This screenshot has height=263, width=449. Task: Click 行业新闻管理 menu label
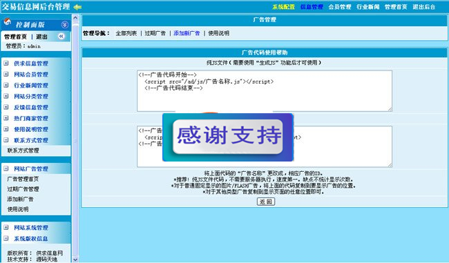click(x=31, y=86)
